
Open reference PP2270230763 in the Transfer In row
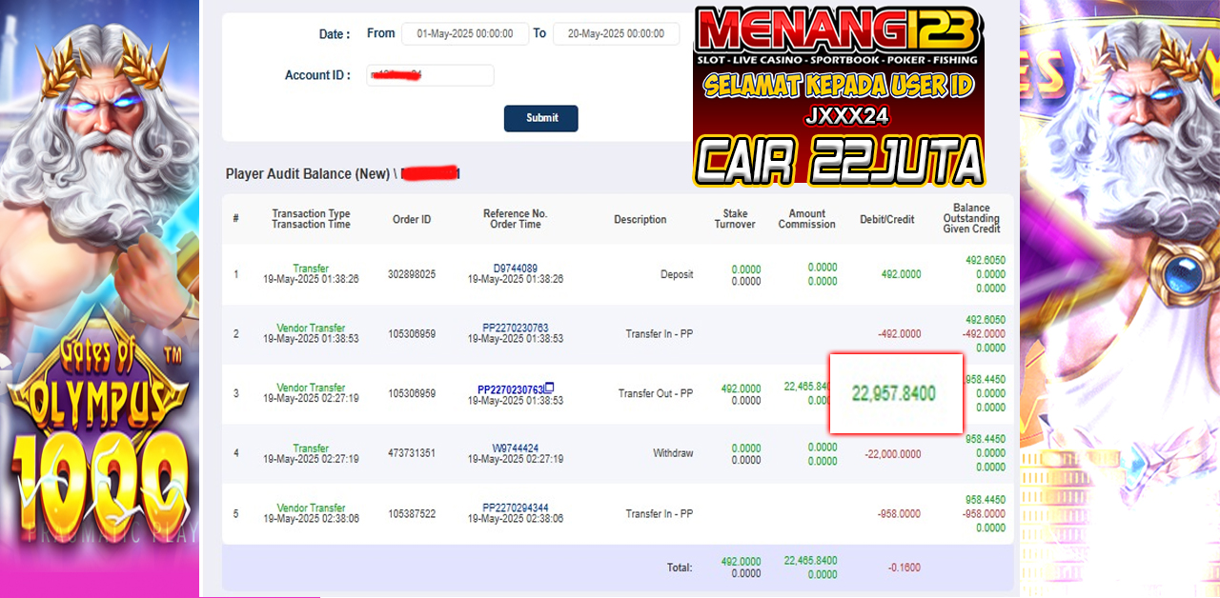tap(516, 329)
